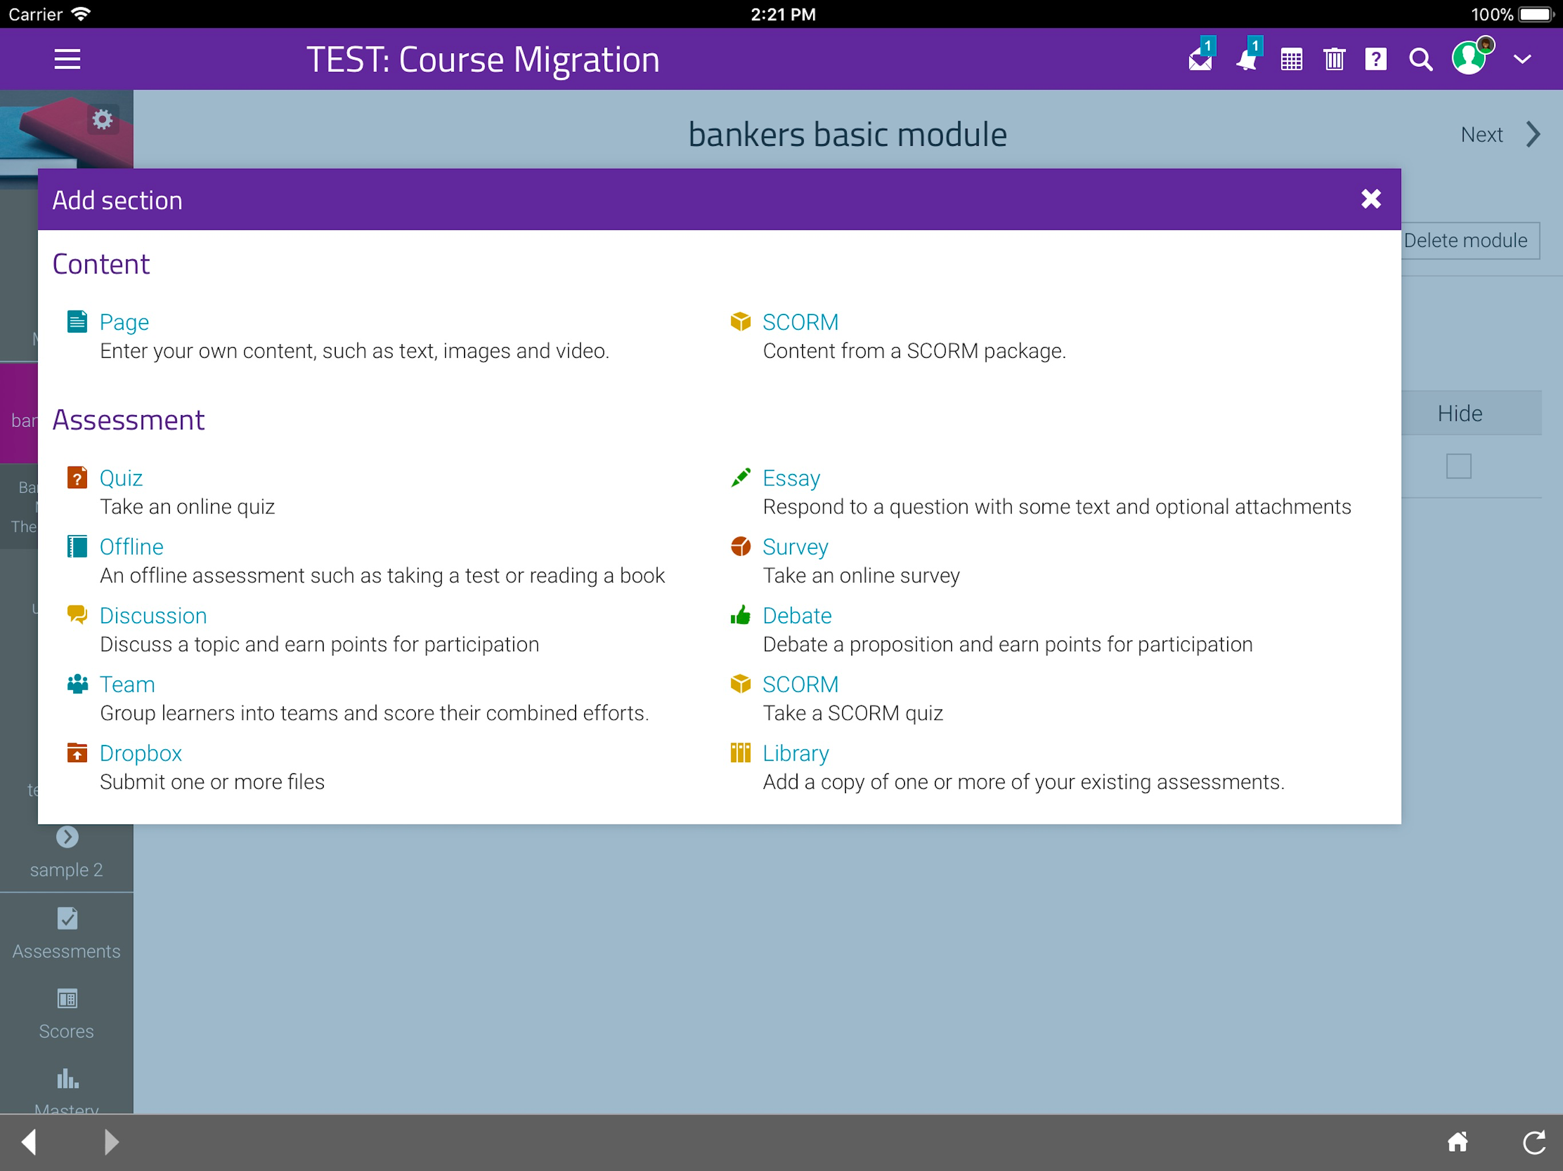
Task: Tap the reload icon in bottom bar
Action: point(1533,1142)
